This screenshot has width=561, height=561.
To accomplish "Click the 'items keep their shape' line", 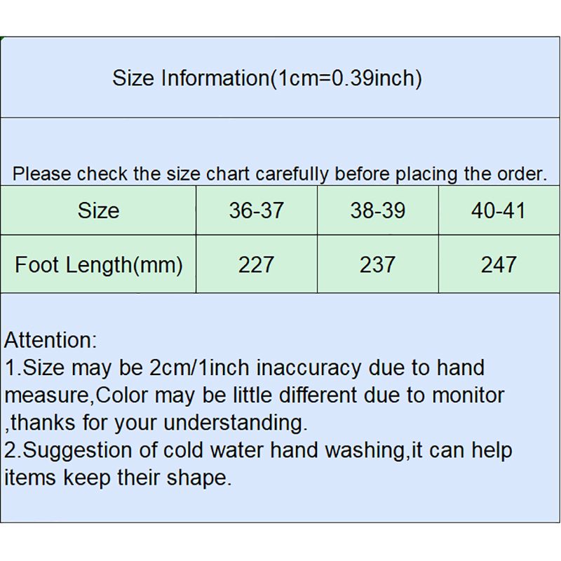I will [x=117, y=478].
